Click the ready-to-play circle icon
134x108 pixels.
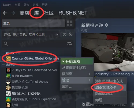pos(70,34)
